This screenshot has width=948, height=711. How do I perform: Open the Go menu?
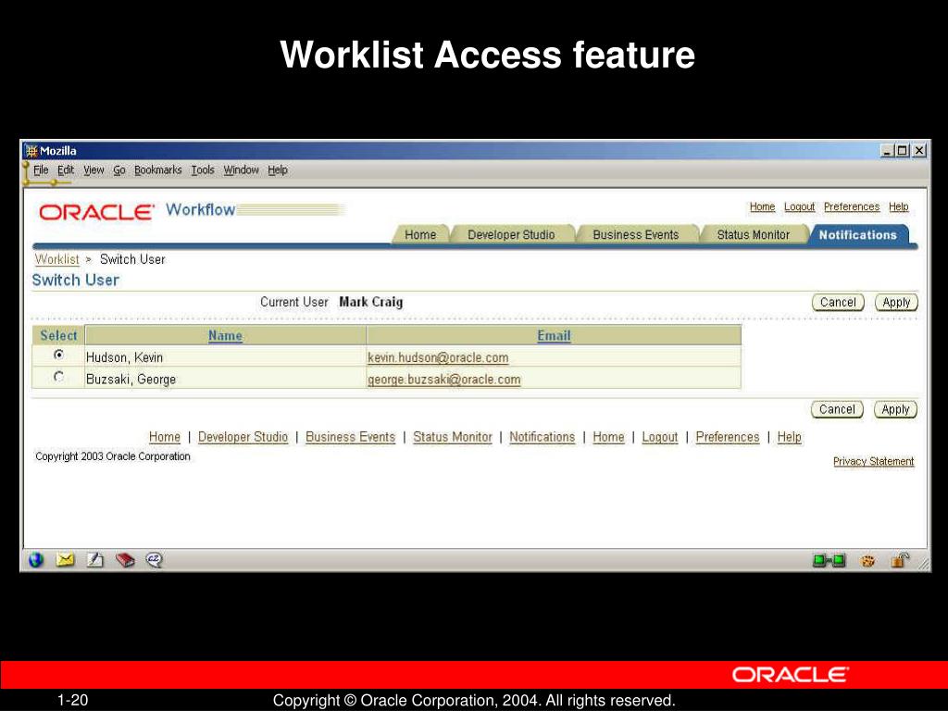[119, 170]
